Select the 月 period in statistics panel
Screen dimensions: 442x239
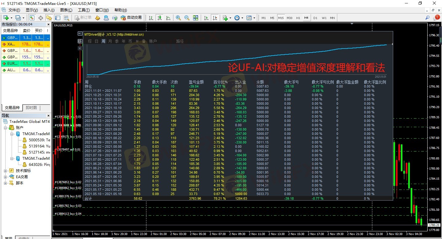(x=110, y=41)
